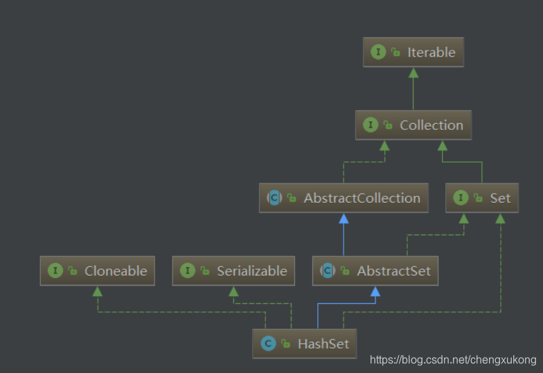Click the "Set" label text
Screen dimensions: 543x373
coord(500,198)
